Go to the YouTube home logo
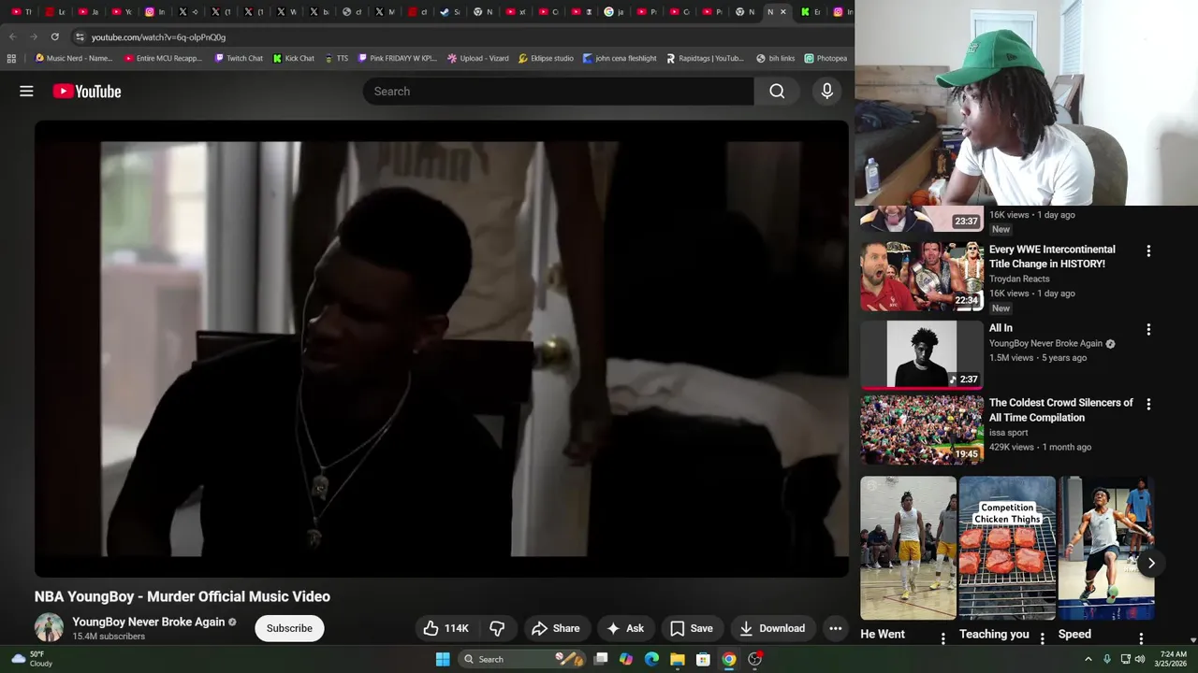 (x=87, y=91)
